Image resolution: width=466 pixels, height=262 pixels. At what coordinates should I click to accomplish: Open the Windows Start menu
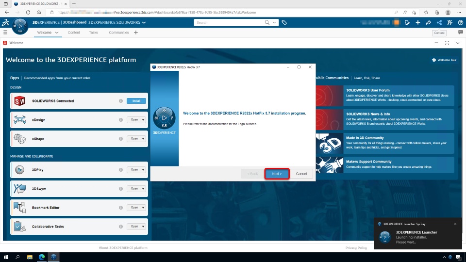tap(6, 257)
